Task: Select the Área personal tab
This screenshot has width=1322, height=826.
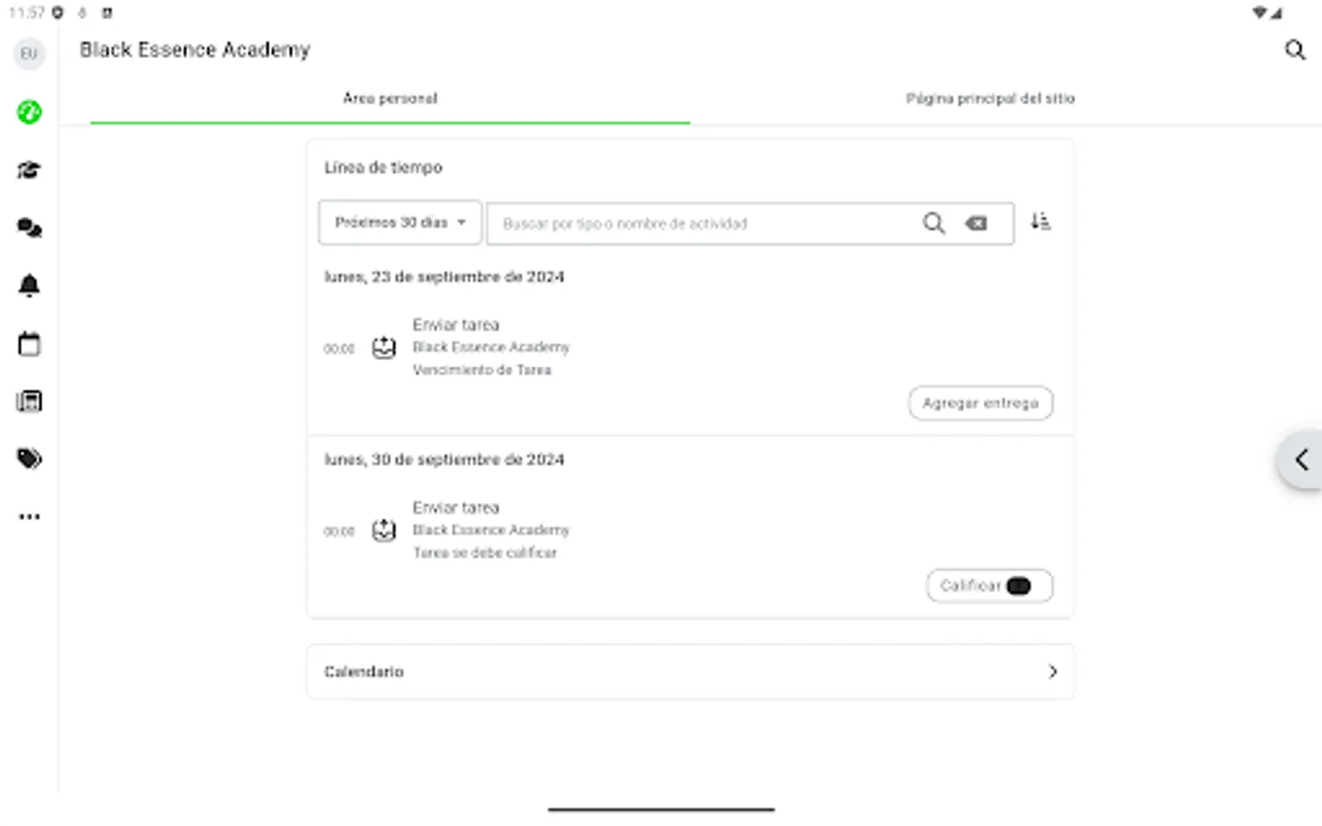Action: (389, 98)
